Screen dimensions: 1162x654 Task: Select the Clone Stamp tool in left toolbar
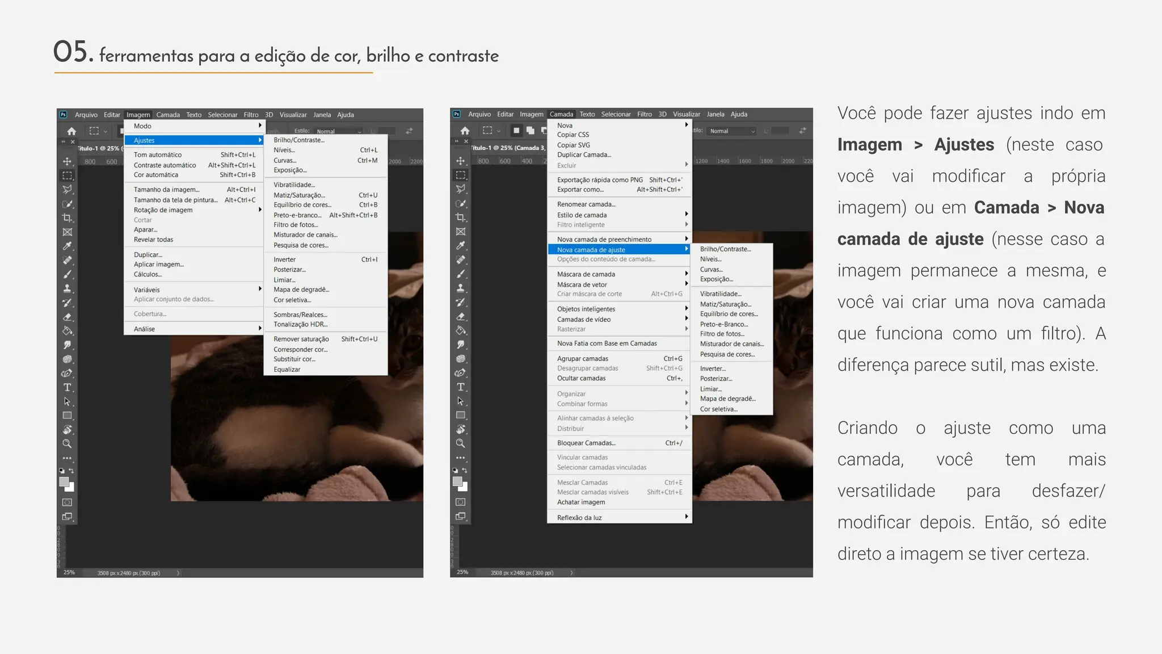point(67,288)
